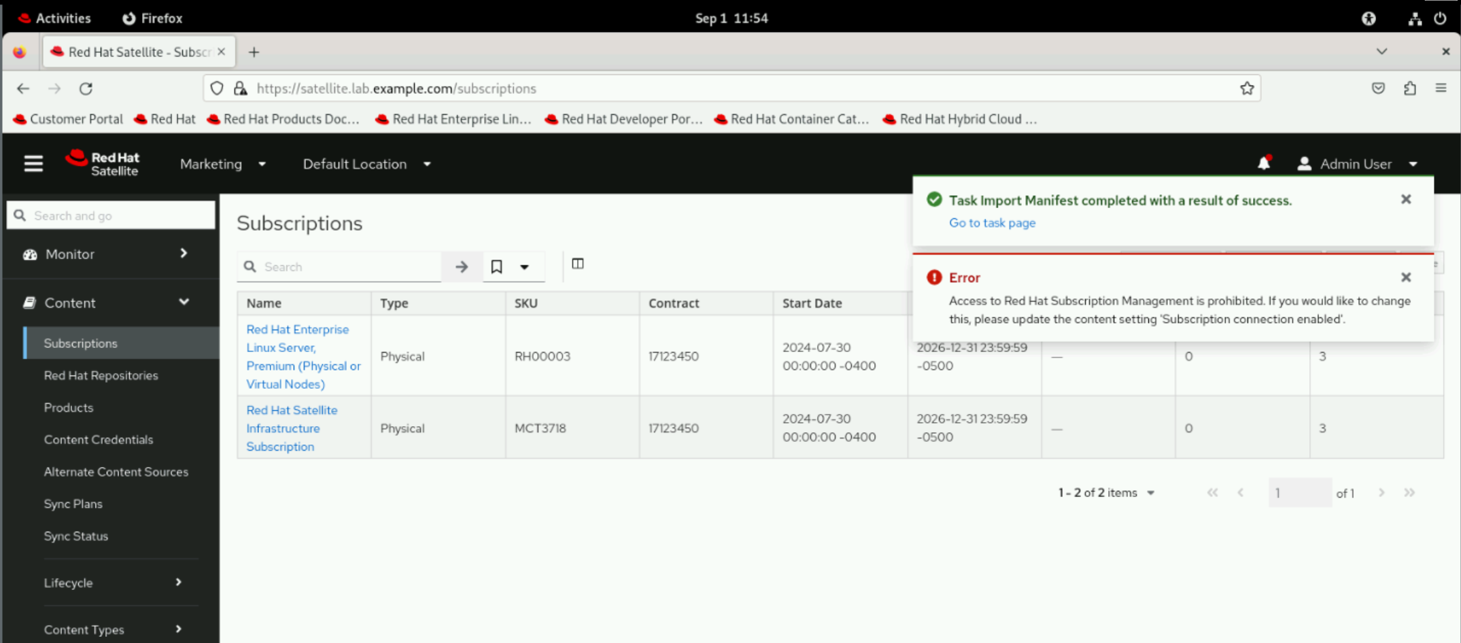
Task: Select Subscriptions in the sidebar
Action: pyautogui.click(x=121, y=343)
